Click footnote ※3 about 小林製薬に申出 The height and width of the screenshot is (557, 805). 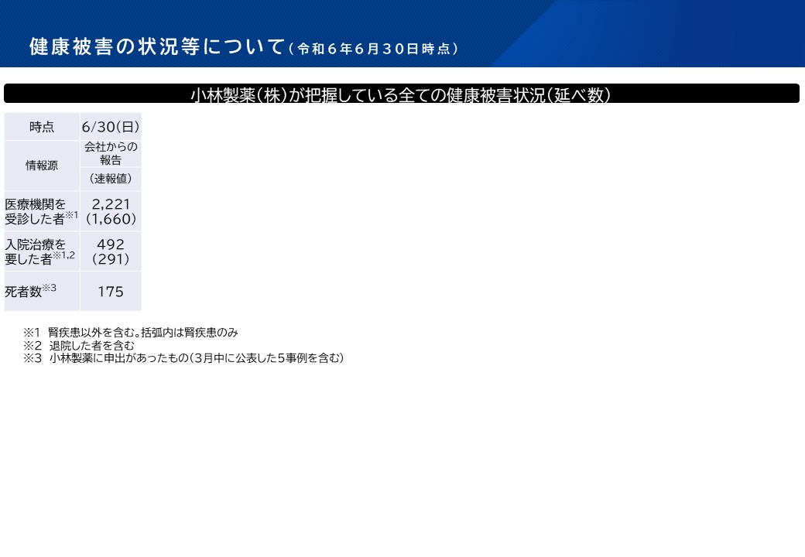[x=183, y=358]
